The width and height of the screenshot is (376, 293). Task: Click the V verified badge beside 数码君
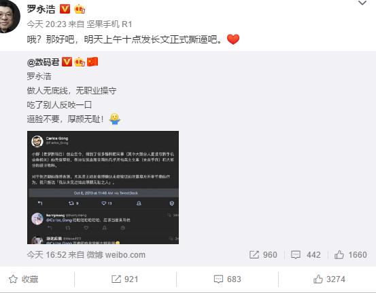click(x=67, y=62)
